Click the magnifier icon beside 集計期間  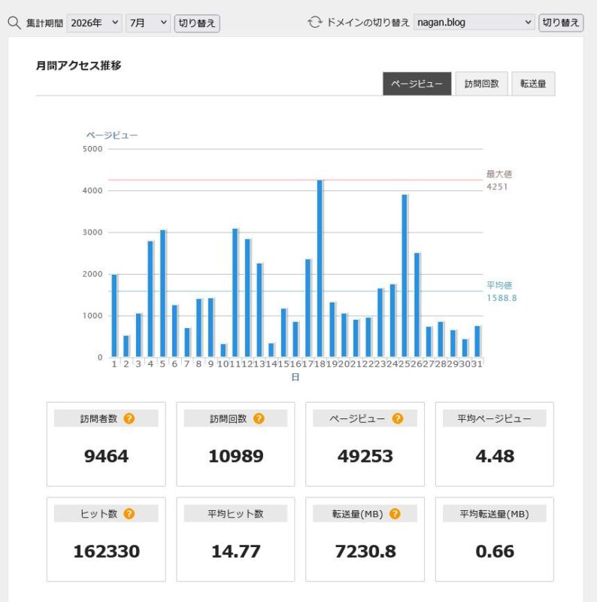point(14,23)
